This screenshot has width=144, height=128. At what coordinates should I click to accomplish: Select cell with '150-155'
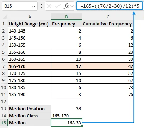point(30,45)
